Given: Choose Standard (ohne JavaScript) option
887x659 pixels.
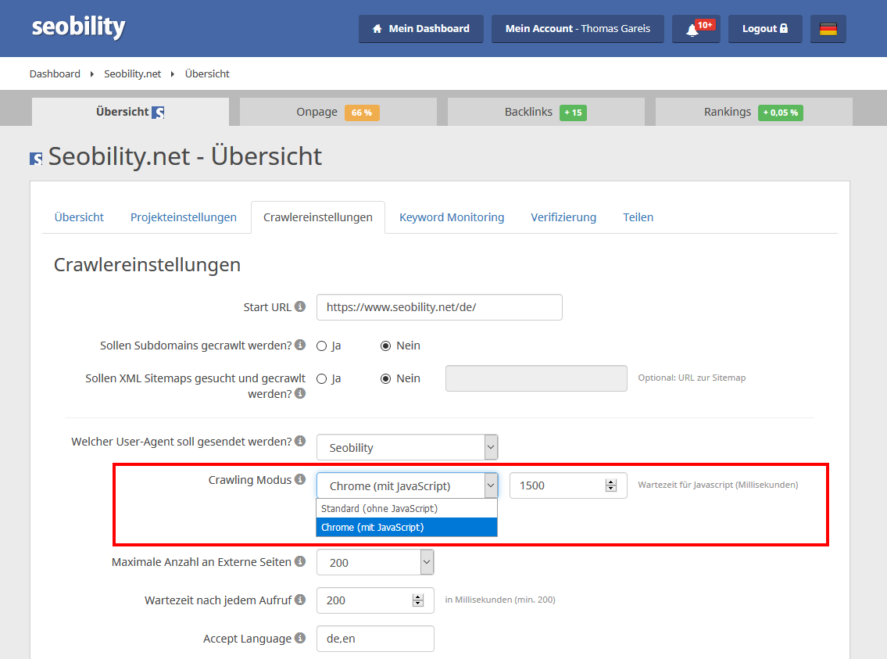Looking at the screenshot, I should pos(406,509).
